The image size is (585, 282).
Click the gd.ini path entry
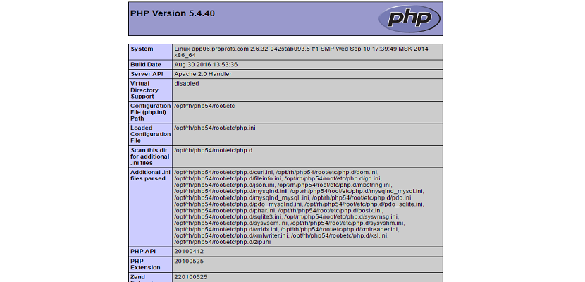[x=332, y=178]
